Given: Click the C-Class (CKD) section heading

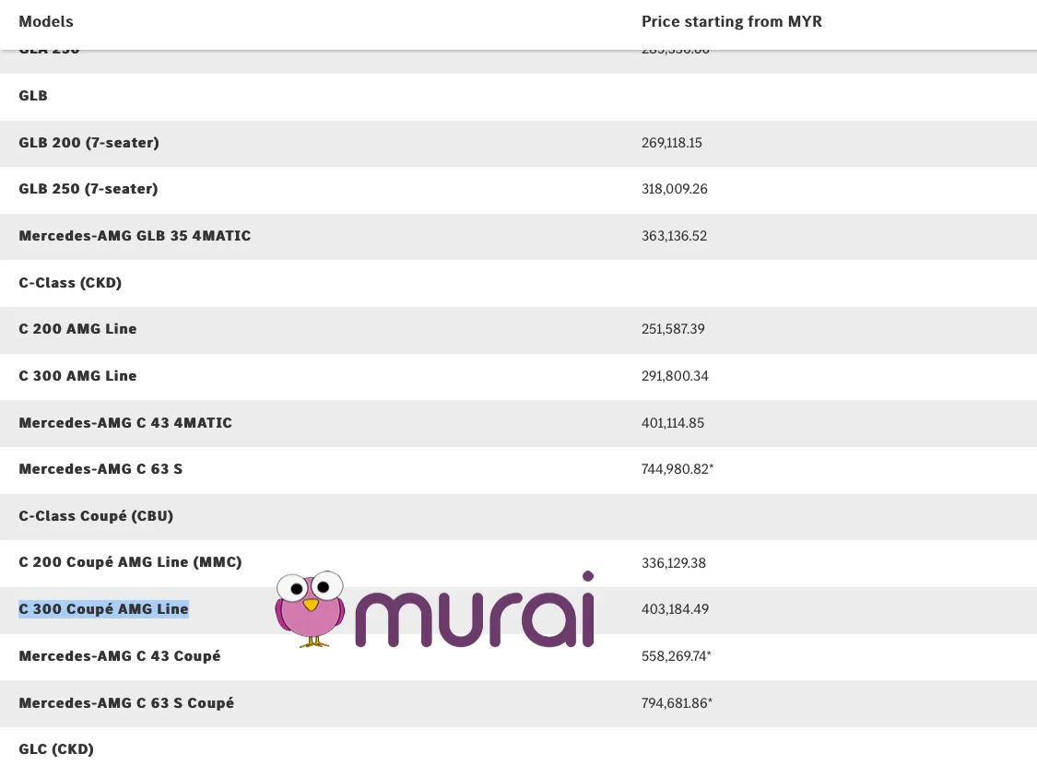Looking at the screenshot, I should coord(70,283).
